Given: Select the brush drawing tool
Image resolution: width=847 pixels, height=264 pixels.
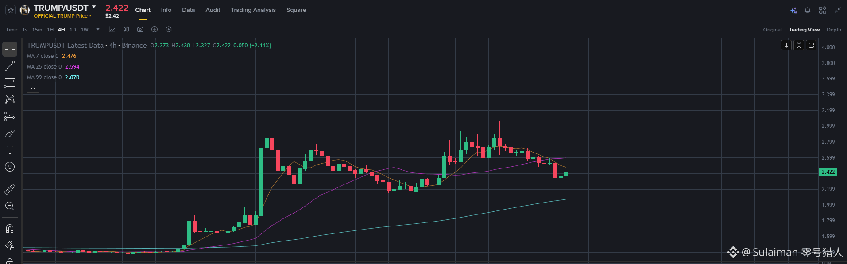Looking at the screenshot, I should [10, 133].
